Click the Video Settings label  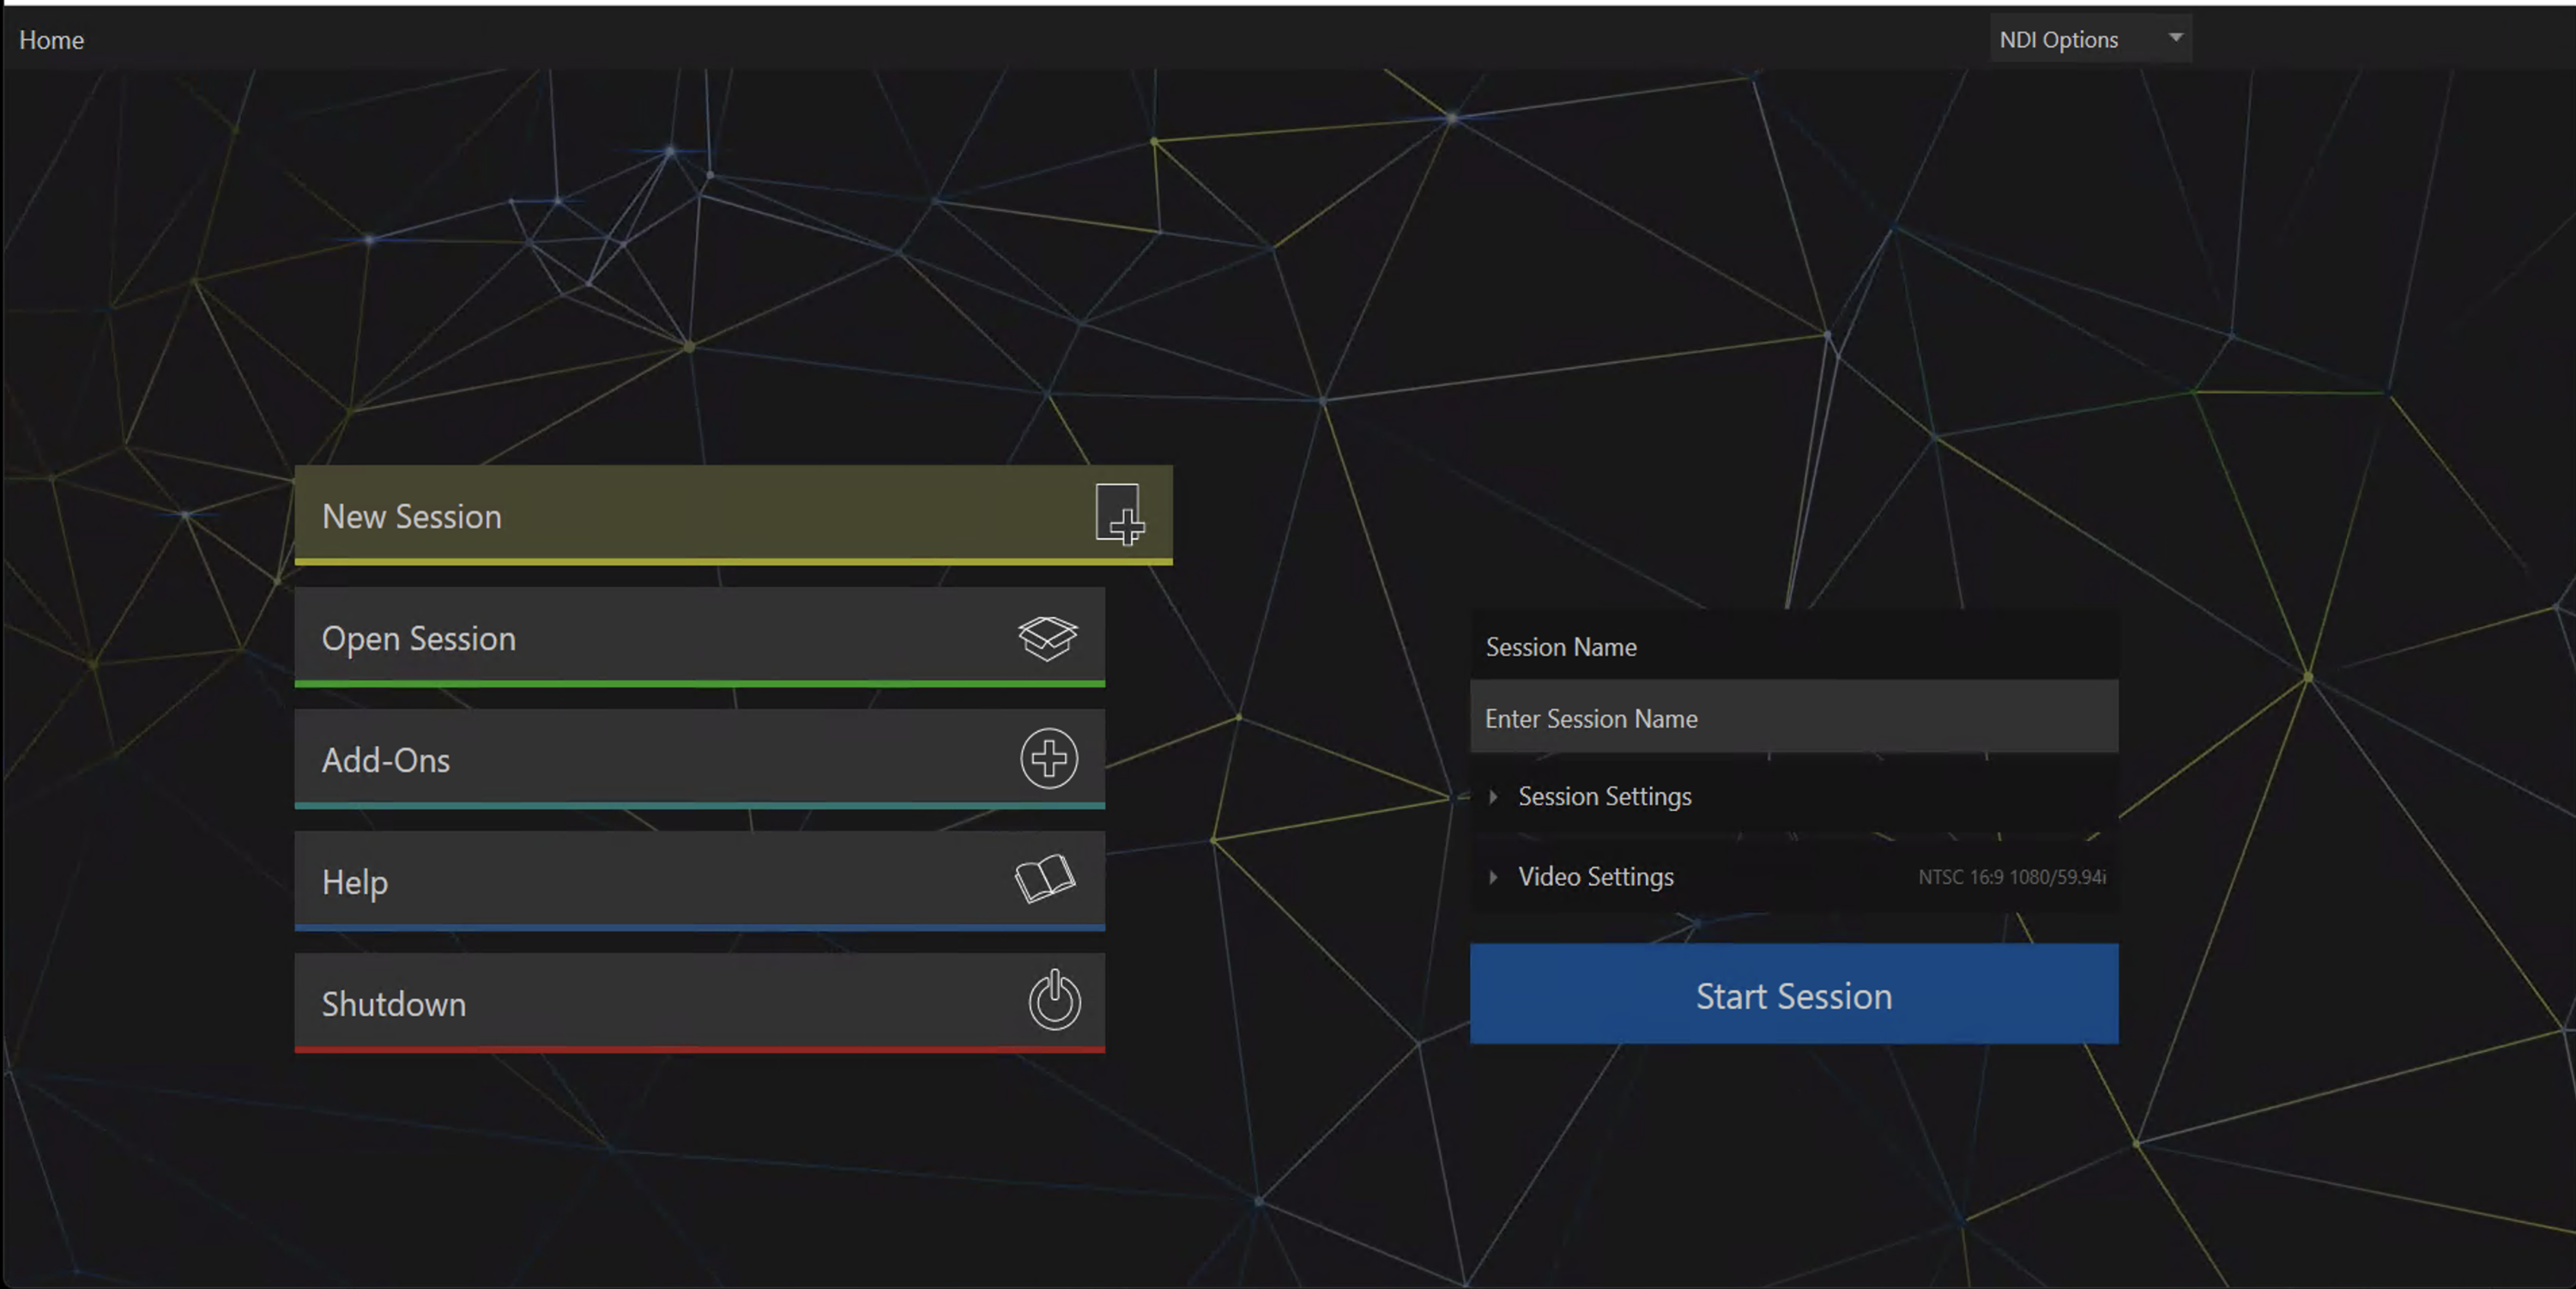1595,876
